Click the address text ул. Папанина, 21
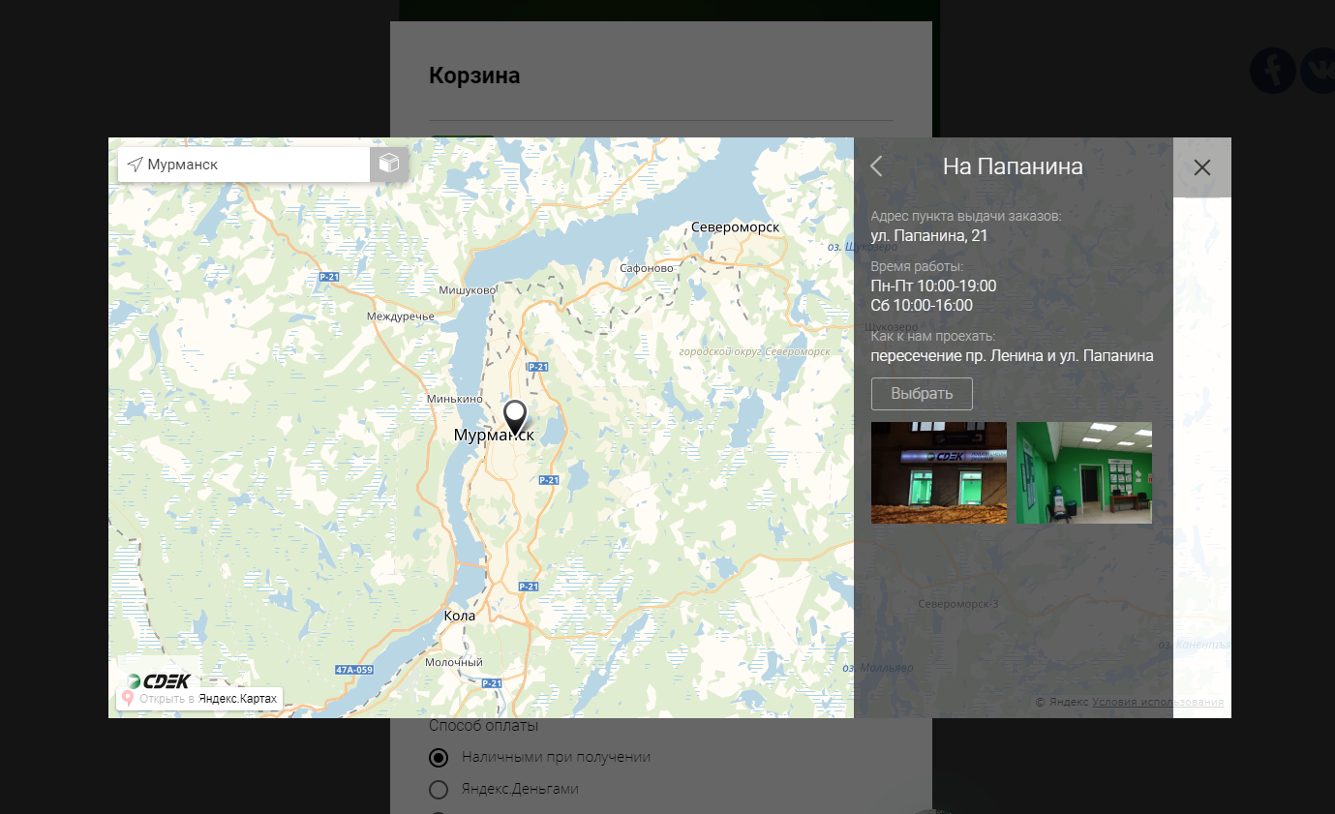 [x=929, y=235]
